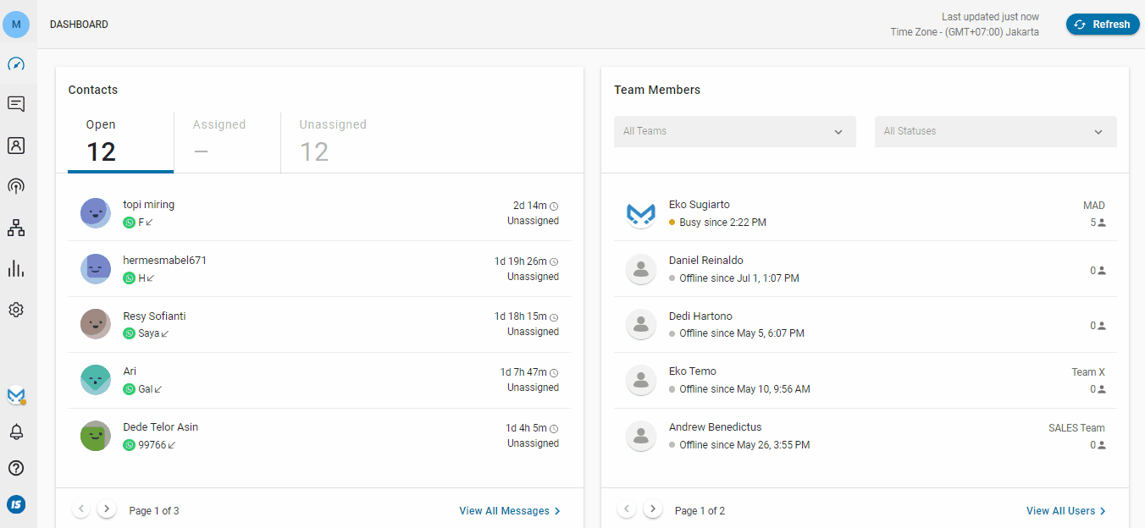The image size is (1145, 528).
Task: Open the All Statuses dropdown
Action: tap(994, 131)
